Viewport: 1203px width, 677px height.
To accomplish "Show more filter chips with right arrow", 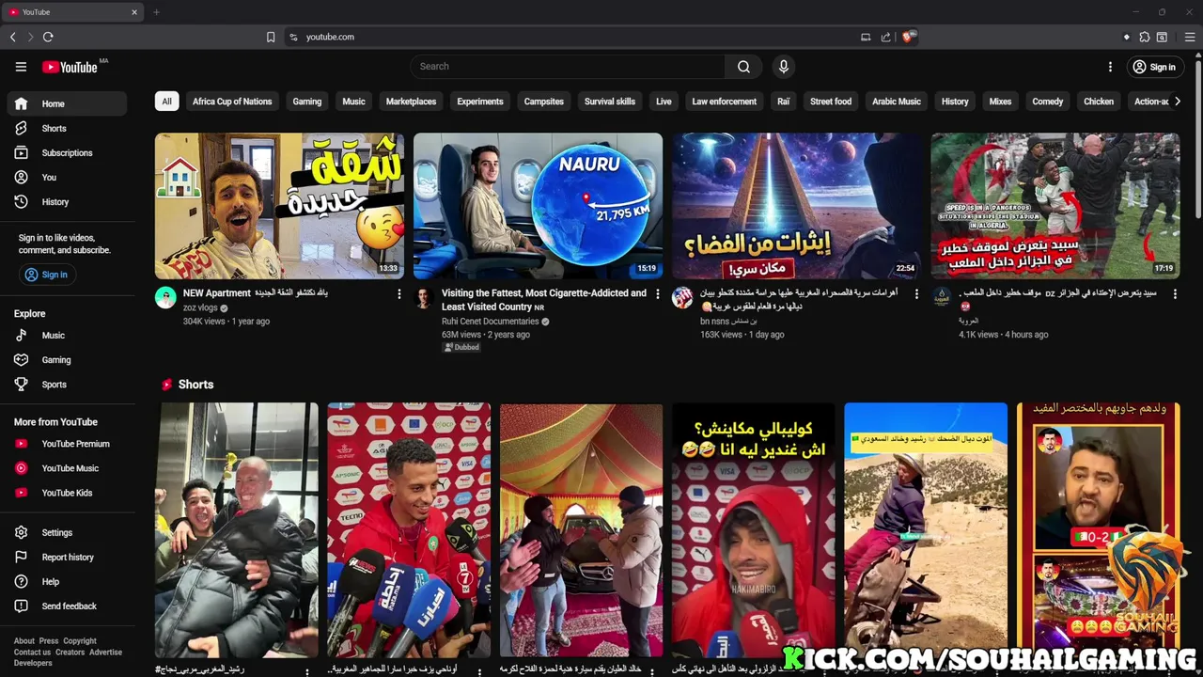I will (x=1177, y=102).
